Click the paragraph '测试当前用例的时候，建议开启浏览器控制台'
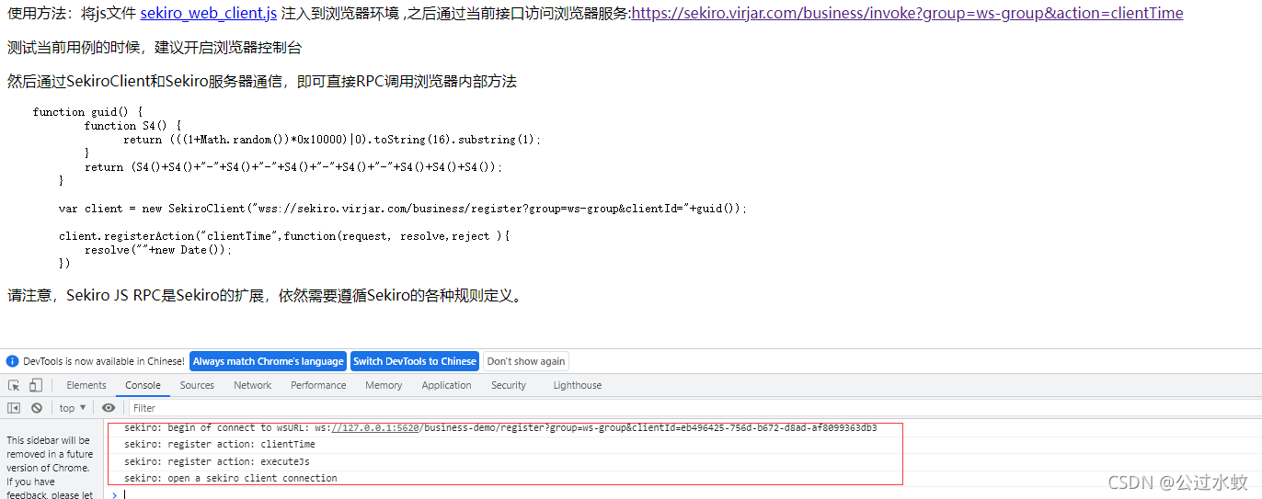This screenshot has width=1262, height=499. pos(154,48)
